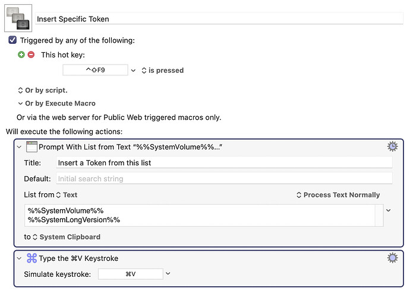This screenshot has height=291, width=410.
Task: Click the Prompt With List window icon
Action: tap(31, 147)
